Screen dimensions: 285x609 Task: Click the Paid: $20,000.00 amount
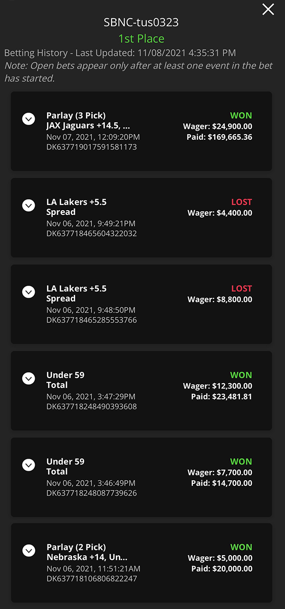pos(222,569)
